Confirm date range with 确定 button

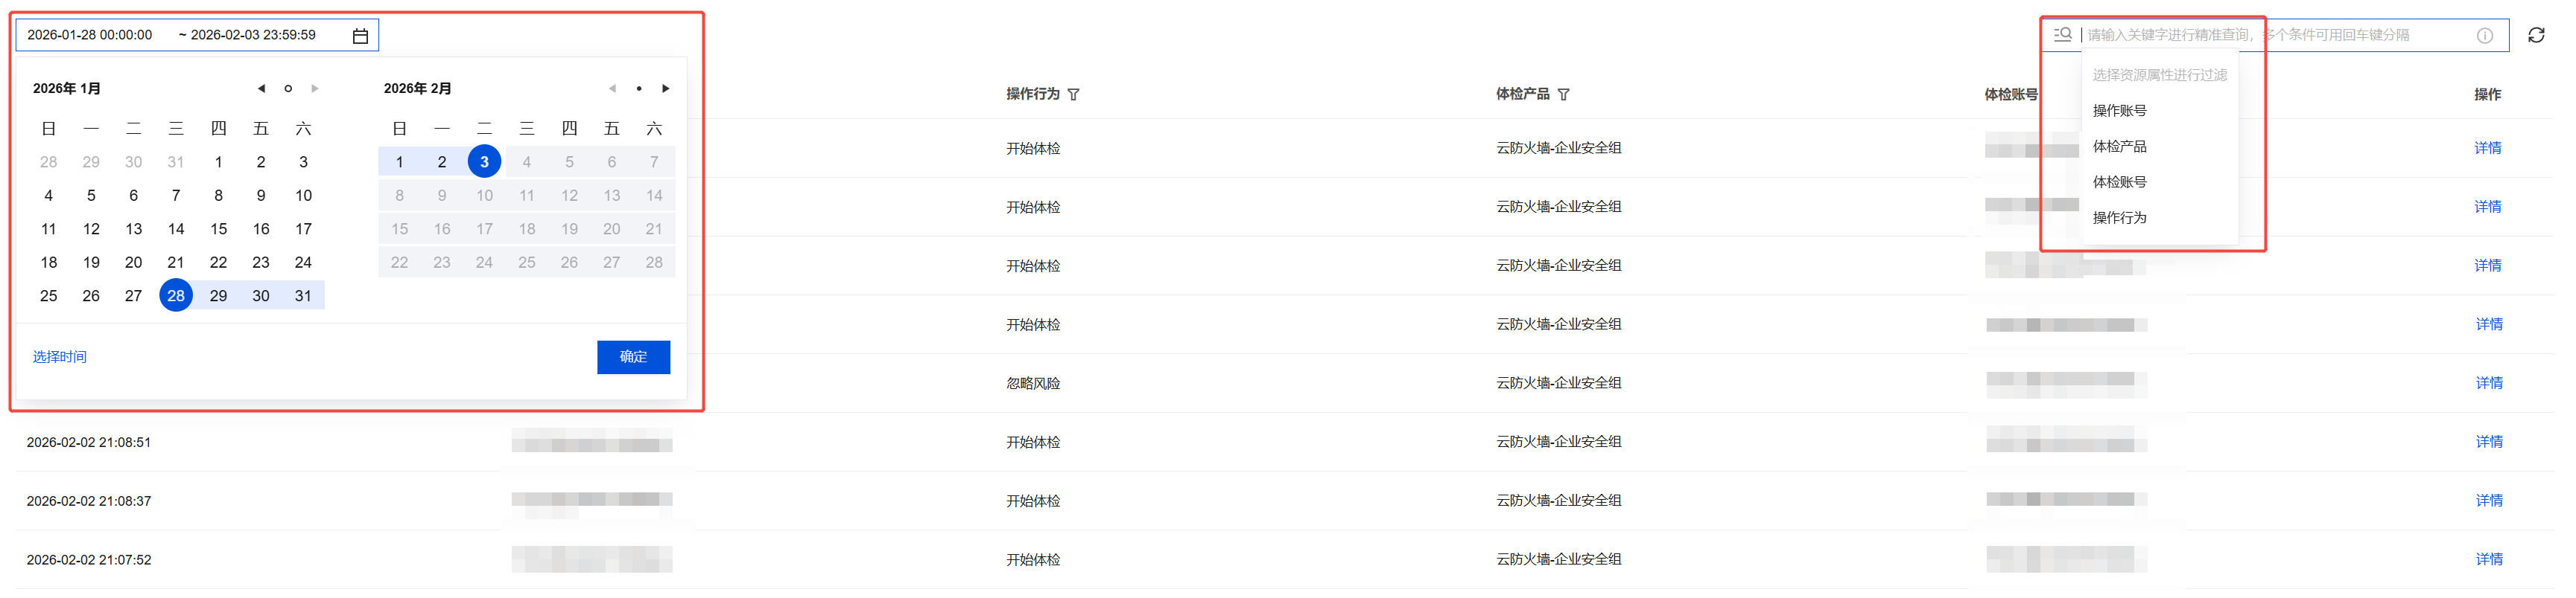633,358
